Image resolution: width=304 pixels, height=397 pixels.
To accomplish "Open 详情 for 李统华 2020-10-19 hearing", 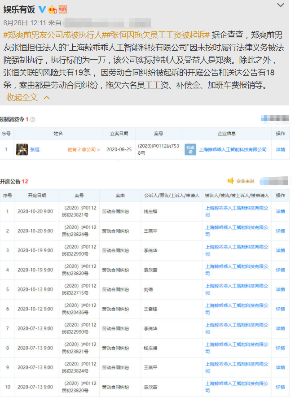I will coord(280,250).
